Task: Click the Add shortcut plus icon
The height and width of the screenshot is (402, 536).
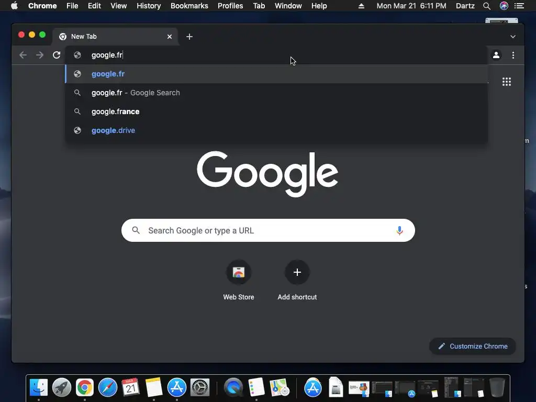Action: [x=297, y=272]
